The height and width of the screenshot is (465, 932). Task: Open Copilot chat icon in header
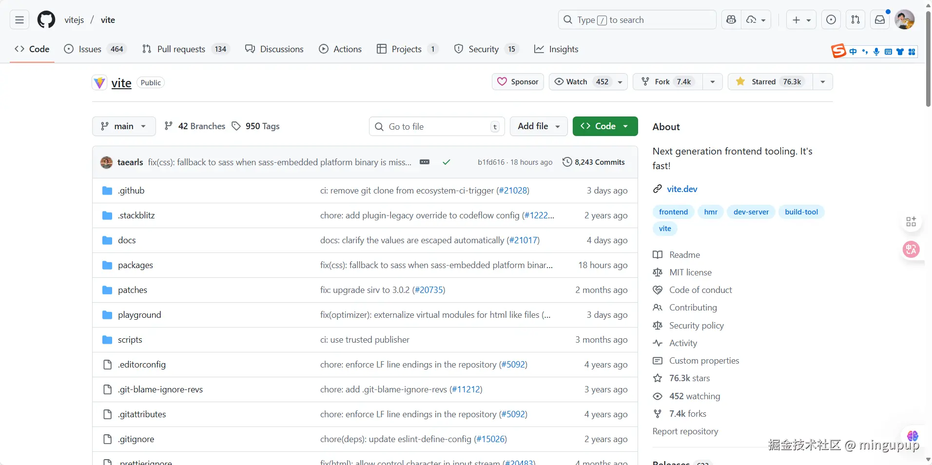pyautogui.click(x=731, y=20)
